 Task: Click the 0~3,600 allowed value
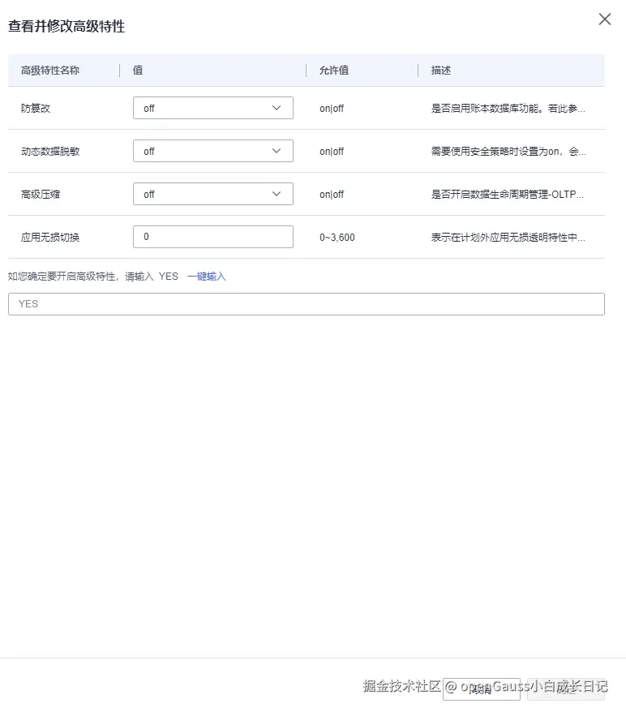[337, 237]
